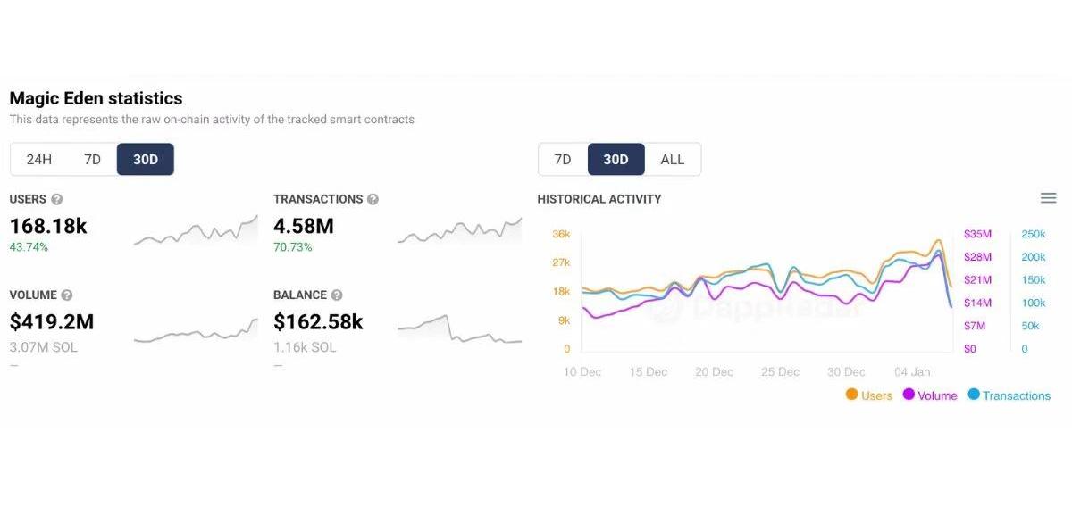The image size is (1072, 507).
Task: Select the 7D statistics tab
Action: tap(92, 160)
